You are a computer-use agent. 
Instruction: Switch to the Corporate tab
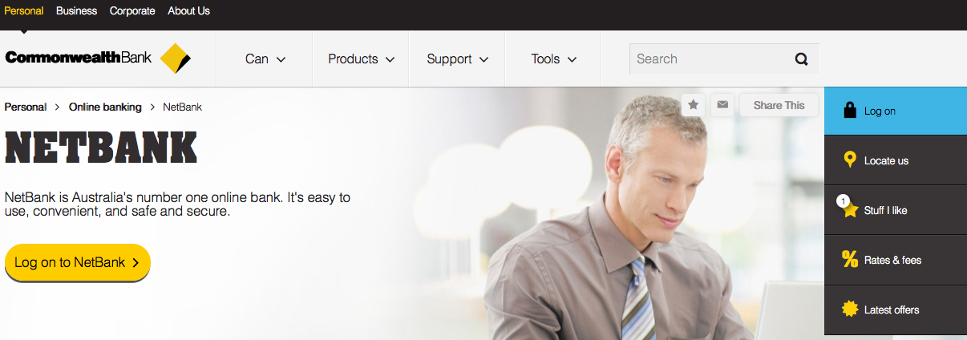click(x=132, y=10)
